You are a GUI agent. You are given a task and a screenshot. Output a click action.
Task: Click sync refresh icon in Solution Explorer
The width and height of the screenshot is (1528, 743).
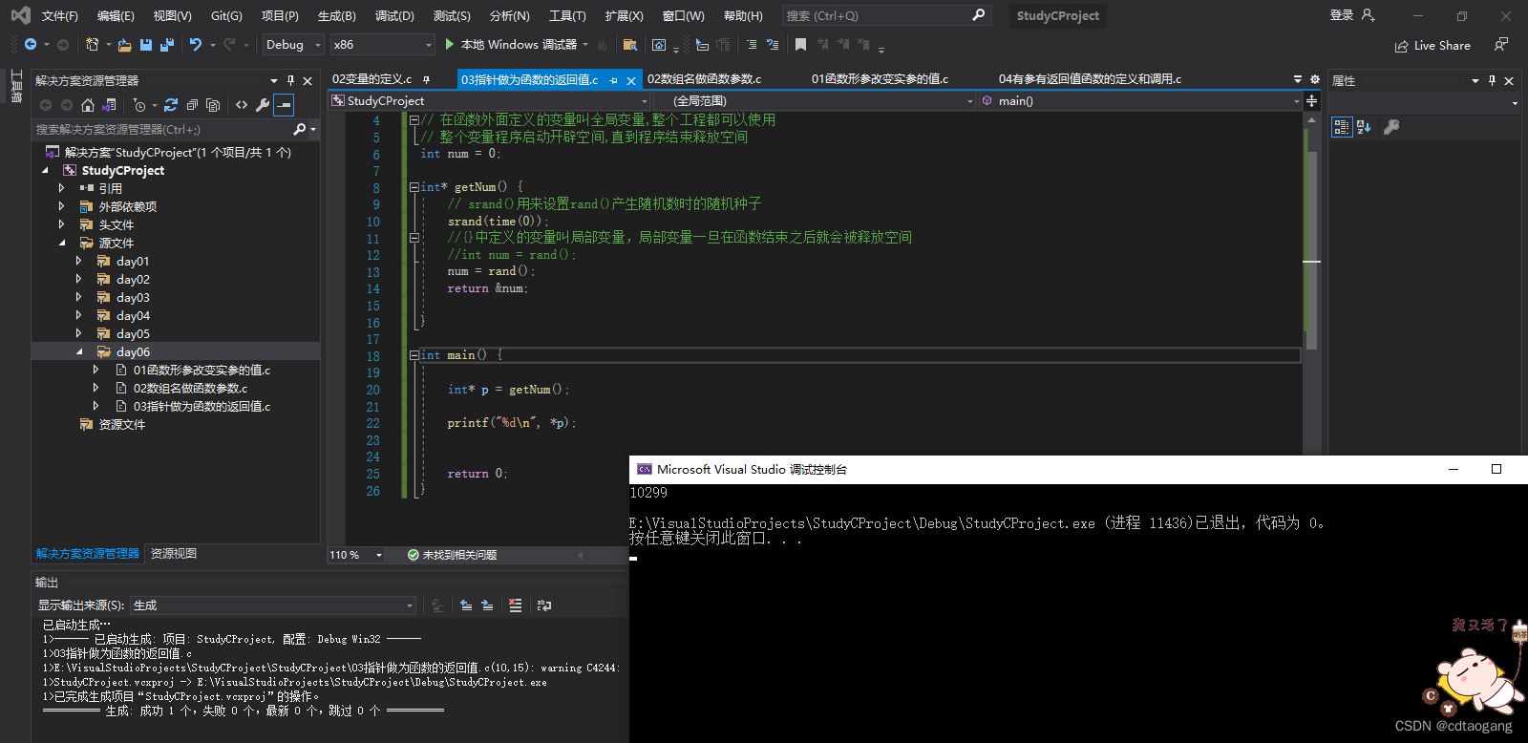171,105
